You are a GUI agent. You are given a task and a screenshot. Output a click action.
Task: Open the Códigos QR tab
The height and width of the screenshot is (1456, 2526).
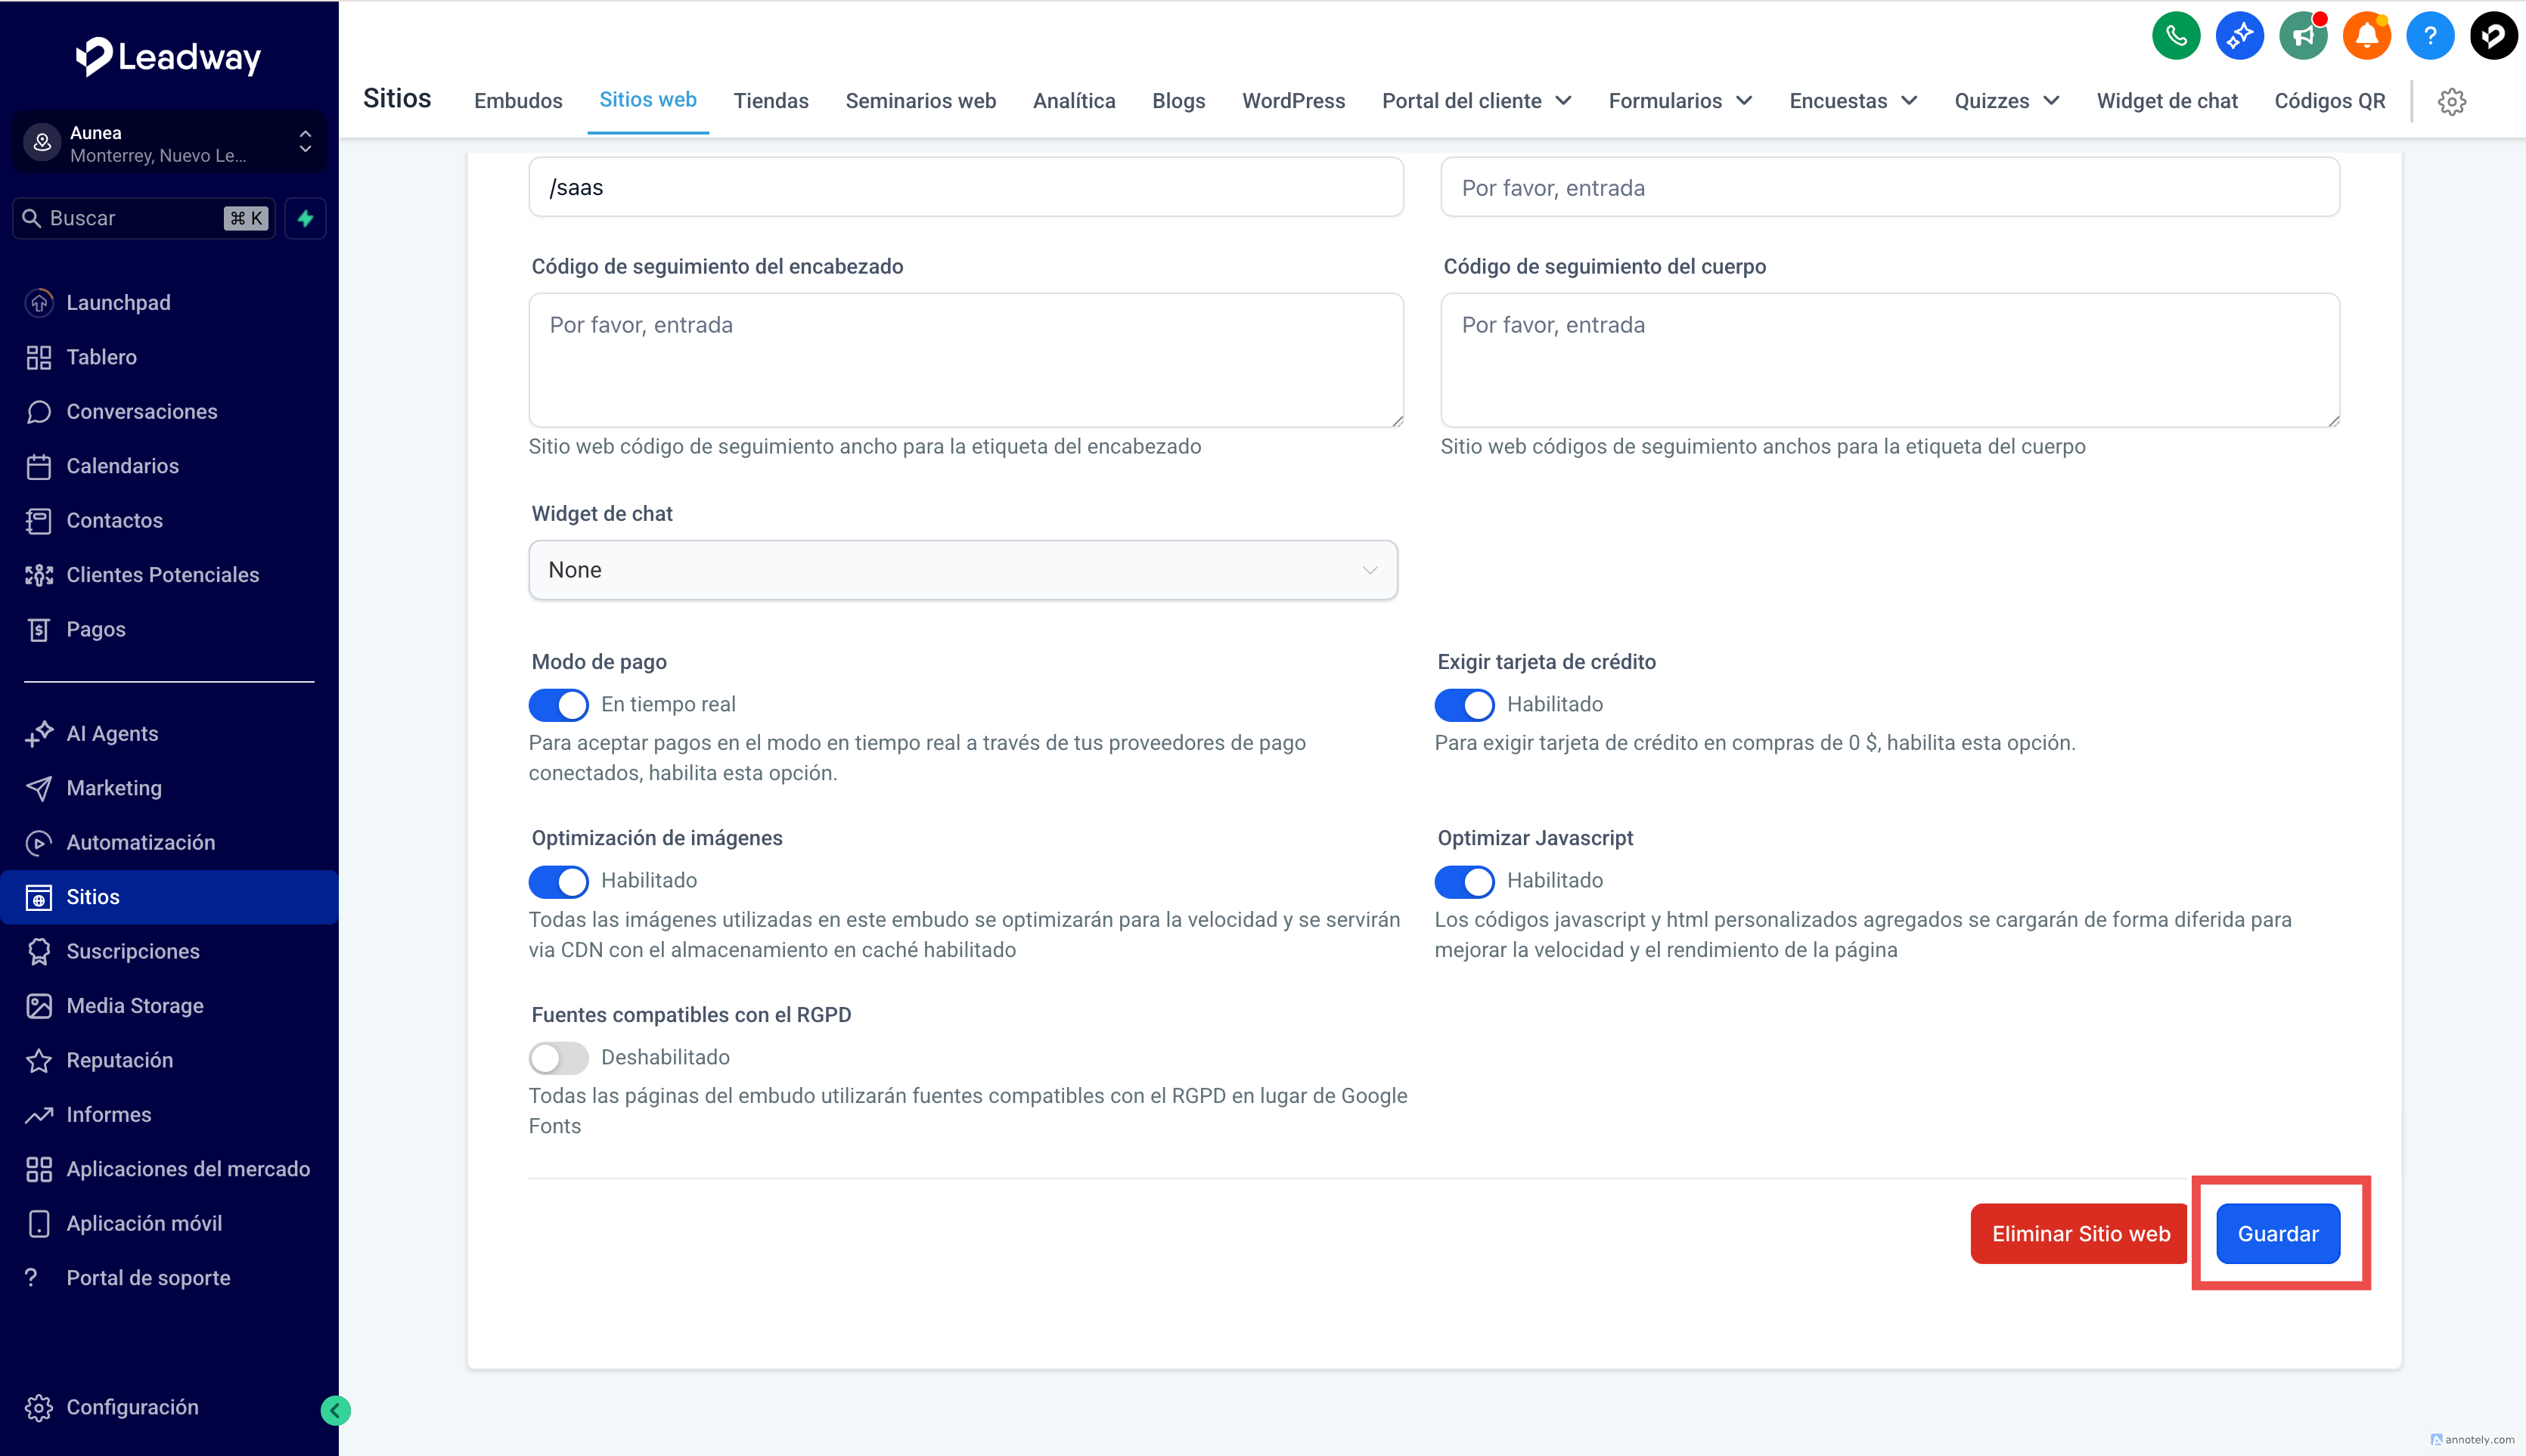(x=2329, y=101)
